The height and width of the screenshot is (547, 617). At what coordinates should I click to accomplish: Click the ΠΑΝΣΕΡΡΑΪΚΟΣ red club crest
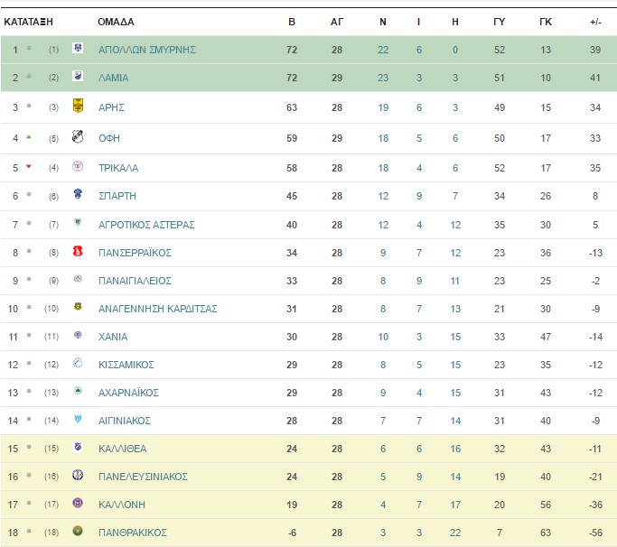point(78,251)
